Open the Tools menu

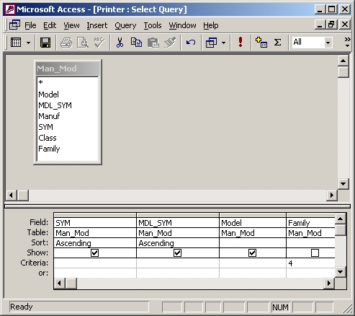point(153,25)
